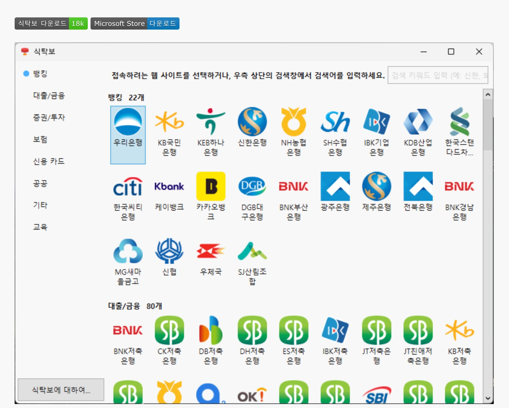Select the 뱅킹 category in sidebar
Viewport: 509px width, 408px height.
40,73
